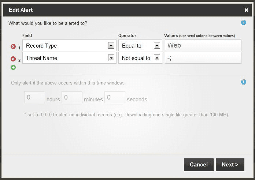Open the info icon beside the alert question

click(243, 22)
